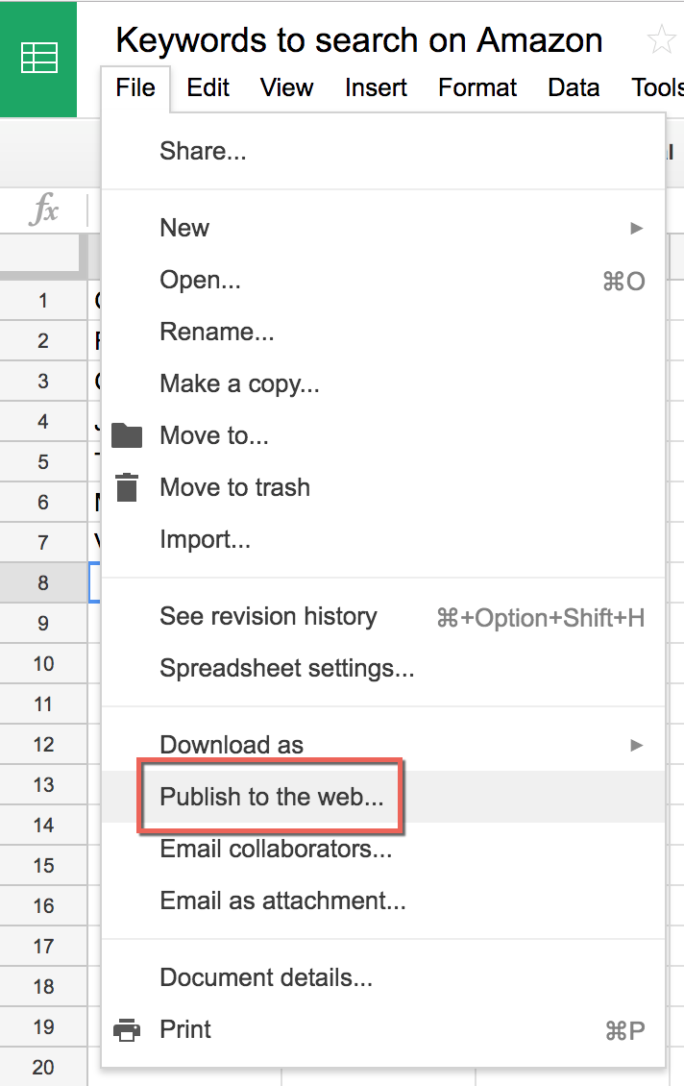Select Import... in the File menu
684x1086 pixels.
tap(383, 539)
